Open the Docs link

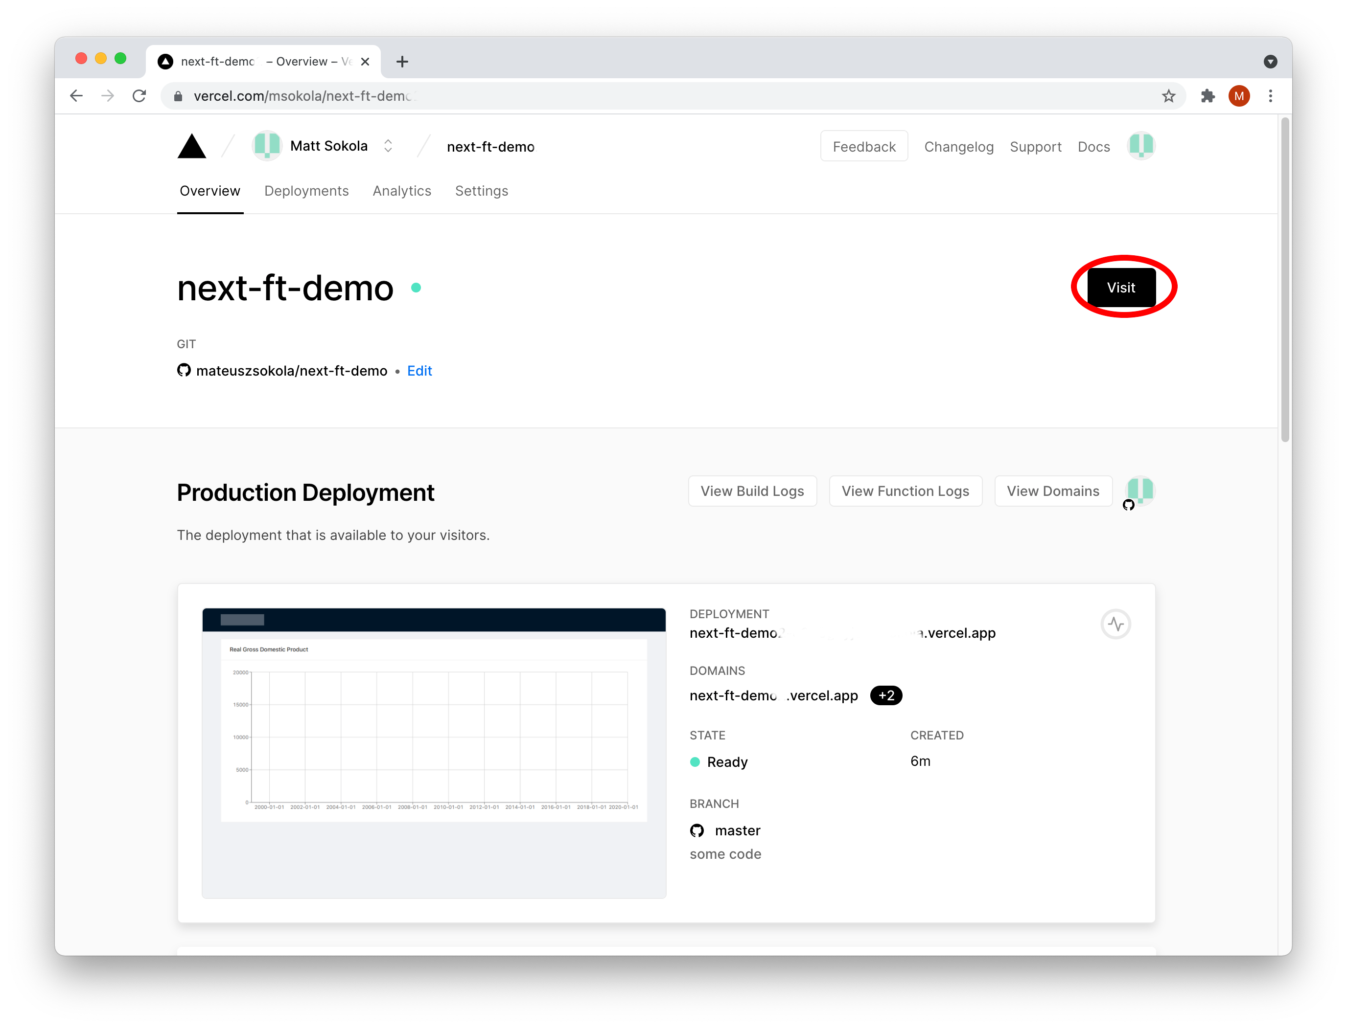pos(1093,147)
